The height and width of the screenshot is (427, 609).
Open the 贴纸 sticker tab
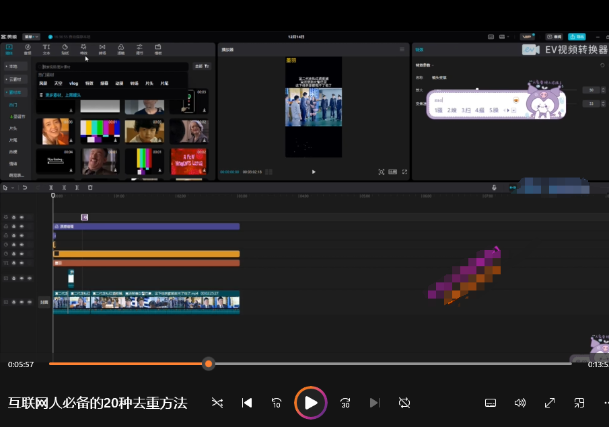pos(65,49)
